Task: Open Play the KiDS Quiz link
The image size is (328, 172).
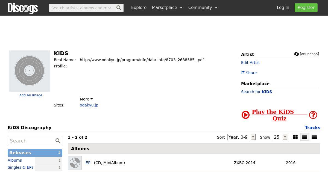Action: (x=279, y=115)
